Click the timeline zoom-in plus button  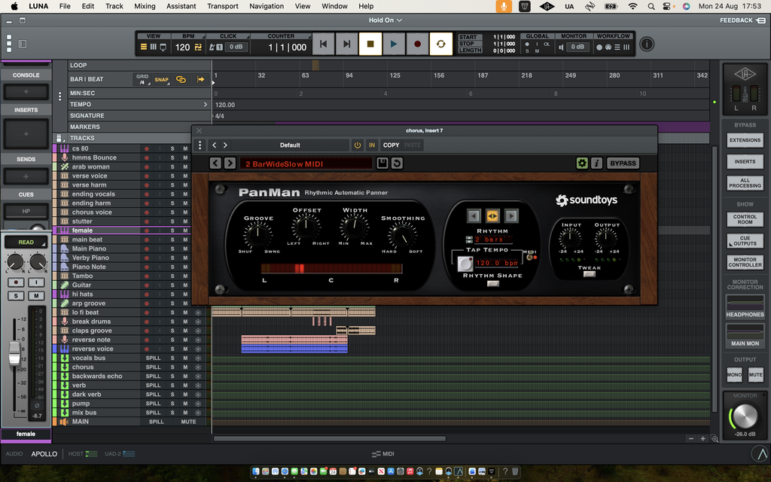(x=702, y=439)
